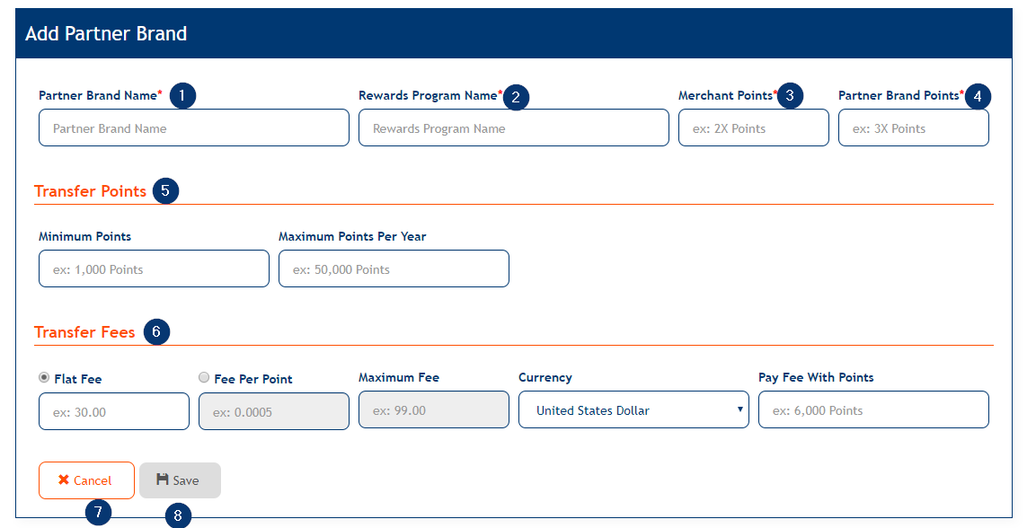The image size is (1036, 528).
Task: Select the Flat Fee radio button
Action: 44,378
